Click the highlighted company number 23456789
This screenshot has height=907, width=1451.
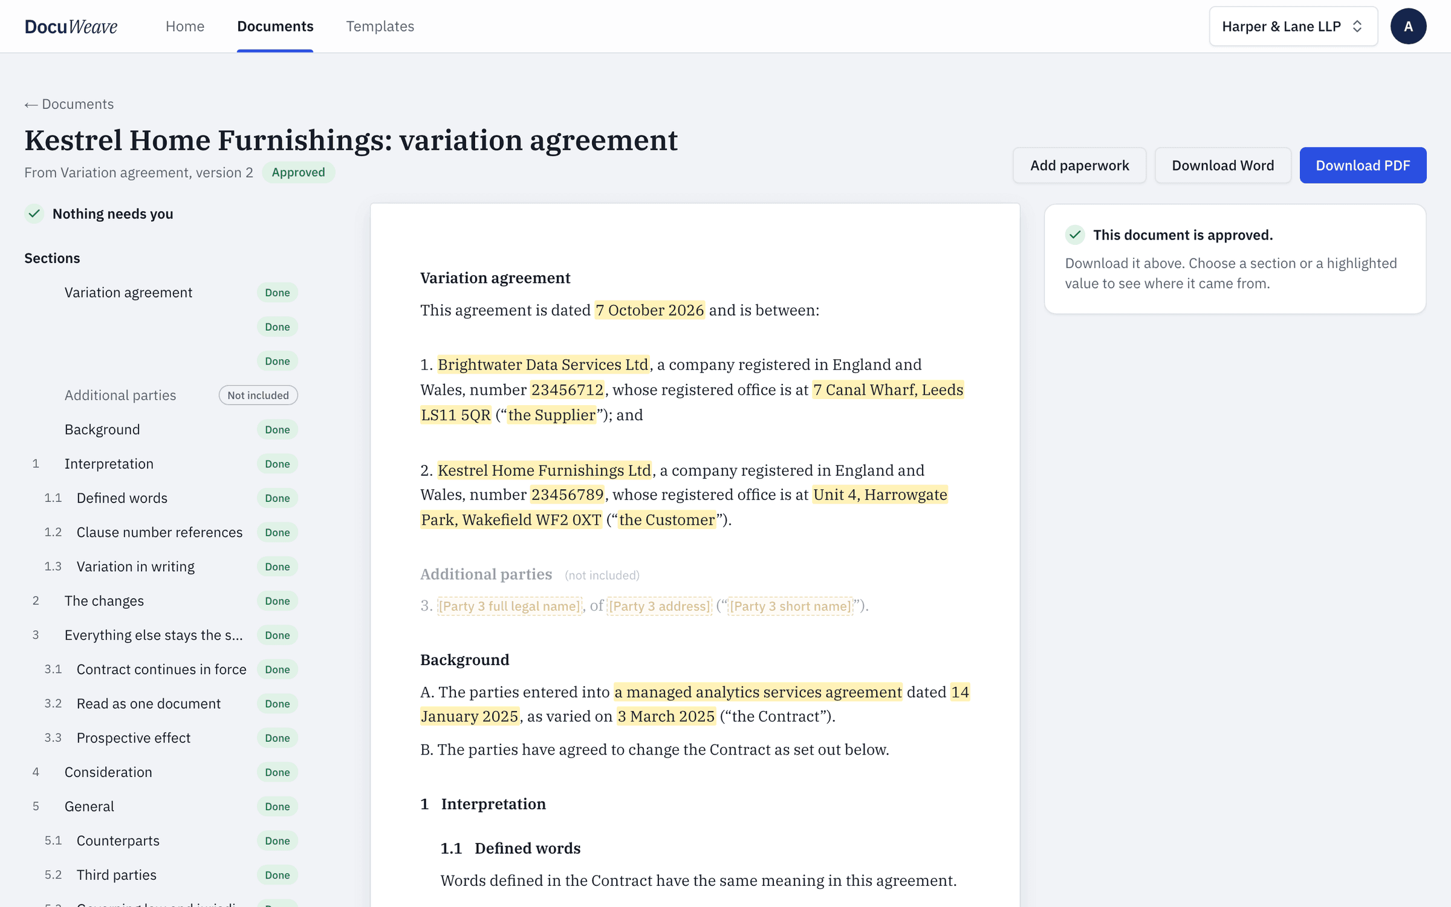click(567, 495)
